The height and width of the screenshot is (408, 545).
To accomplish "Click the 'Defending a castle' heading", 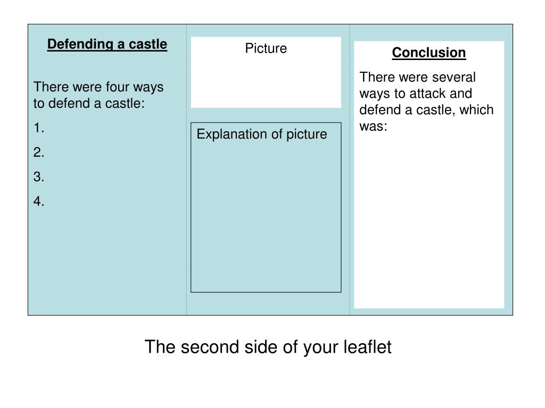I will [x=107, y=45].
